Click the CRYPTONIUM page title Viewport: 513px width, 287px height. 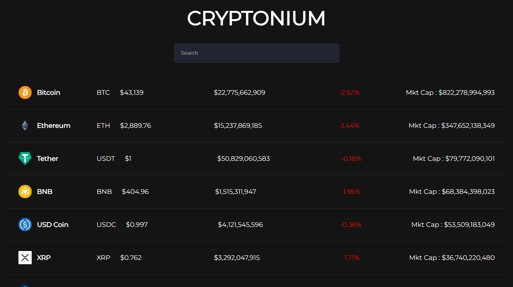pyautogui.click(x=256, y=18)
